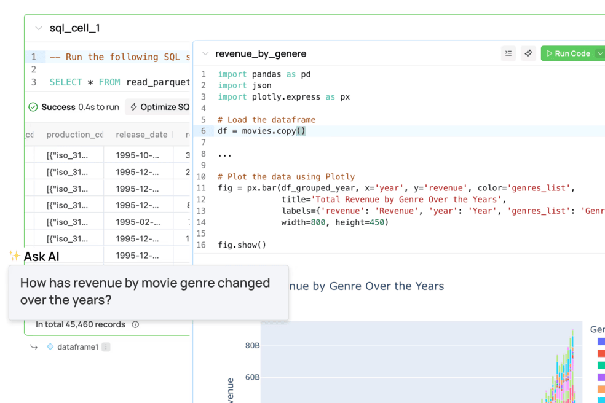Click the format code icon beside Run Code
Image resolution: width=605 pixels, height=403 pixels.
508,53
